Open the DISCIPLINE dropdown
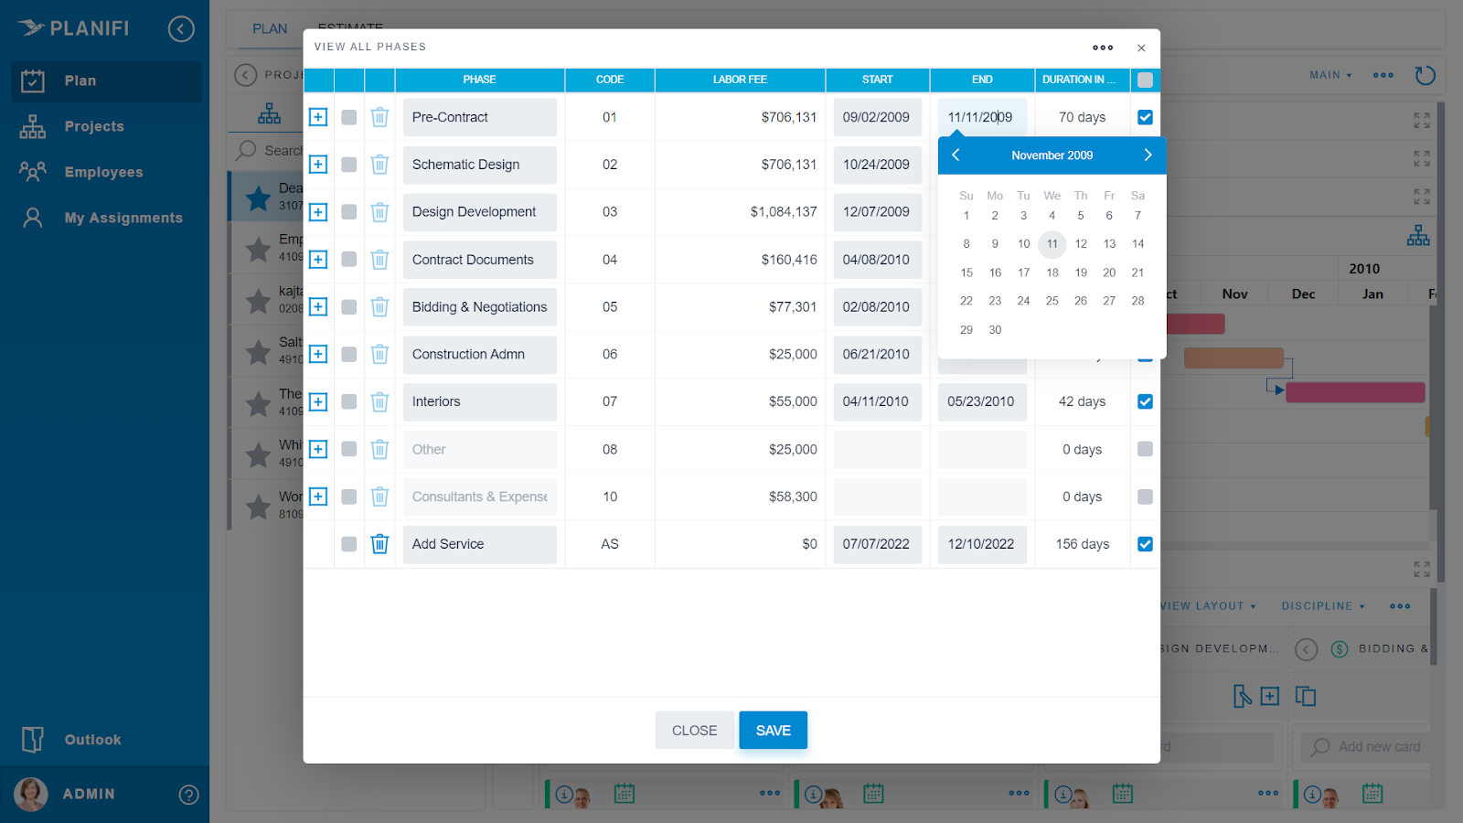 point(1322,605)
